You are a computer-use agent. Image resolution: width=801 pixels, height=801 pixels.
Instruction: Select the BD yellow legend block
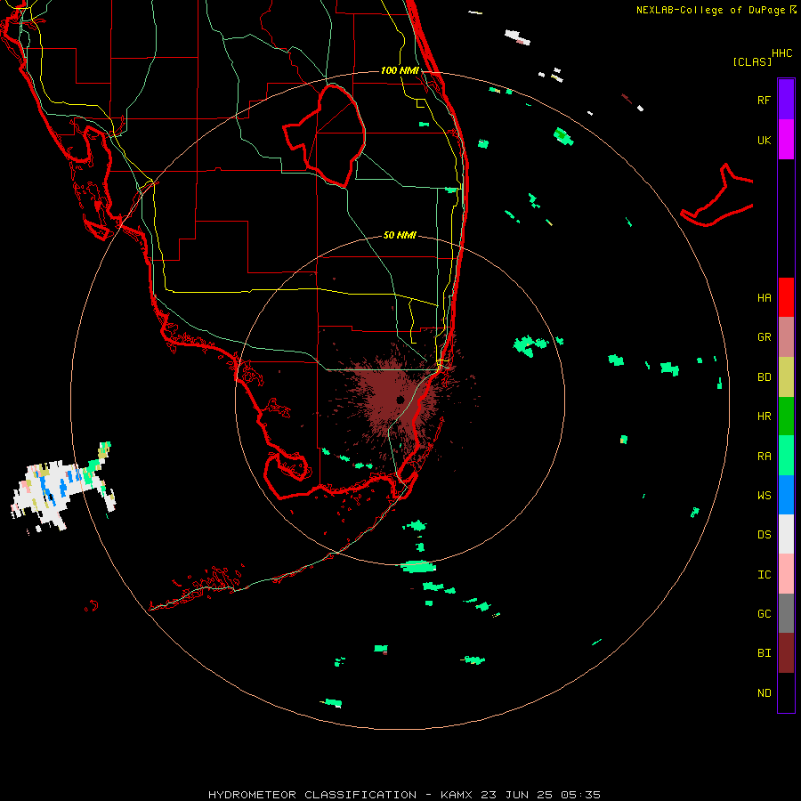[786, 376]
